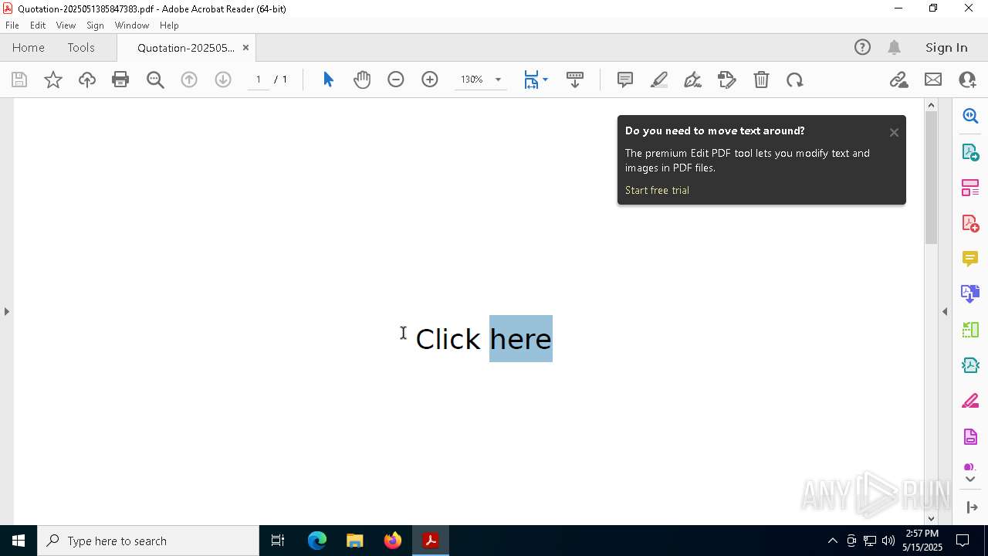Send the file by email icon

pos(933,80)
